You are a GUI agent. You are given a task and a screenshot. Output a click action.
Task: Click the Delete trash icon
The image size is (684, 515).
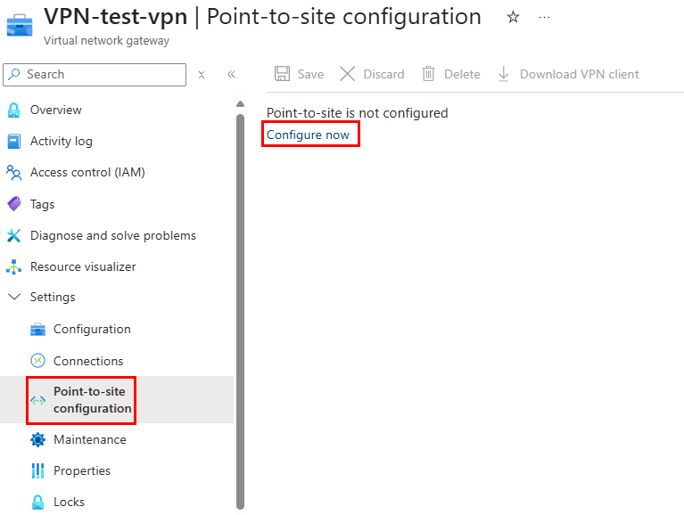coord(428,74)
